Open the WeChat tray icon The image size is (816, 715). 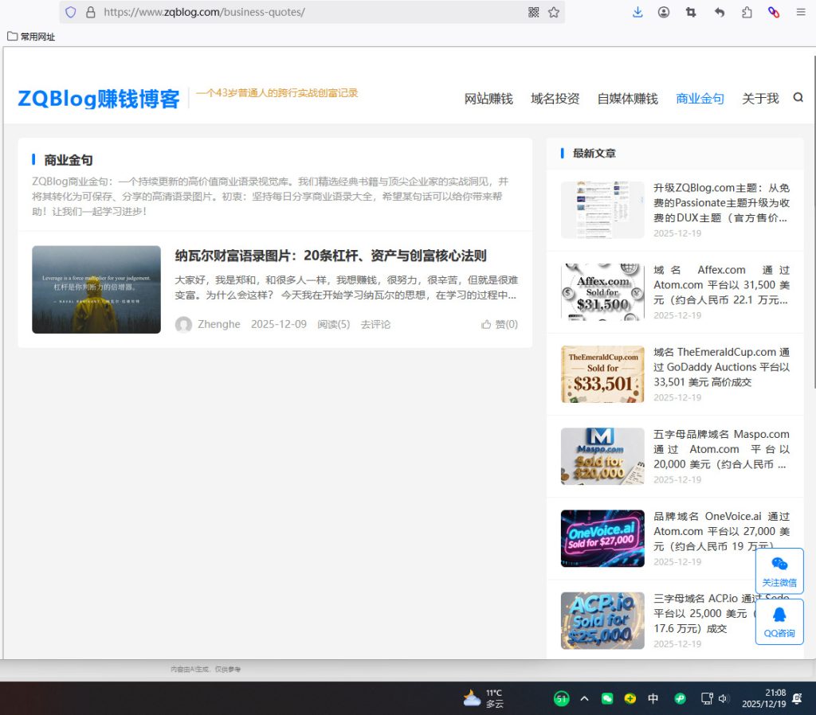(606, 698)
